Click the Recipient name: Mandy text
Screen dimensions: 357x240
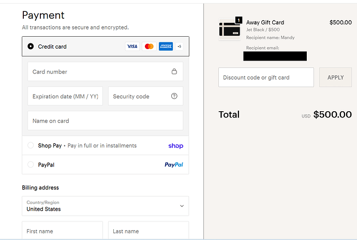coord(271,38)
